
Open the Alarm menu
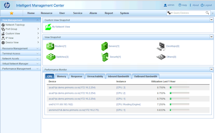[93, 13]
